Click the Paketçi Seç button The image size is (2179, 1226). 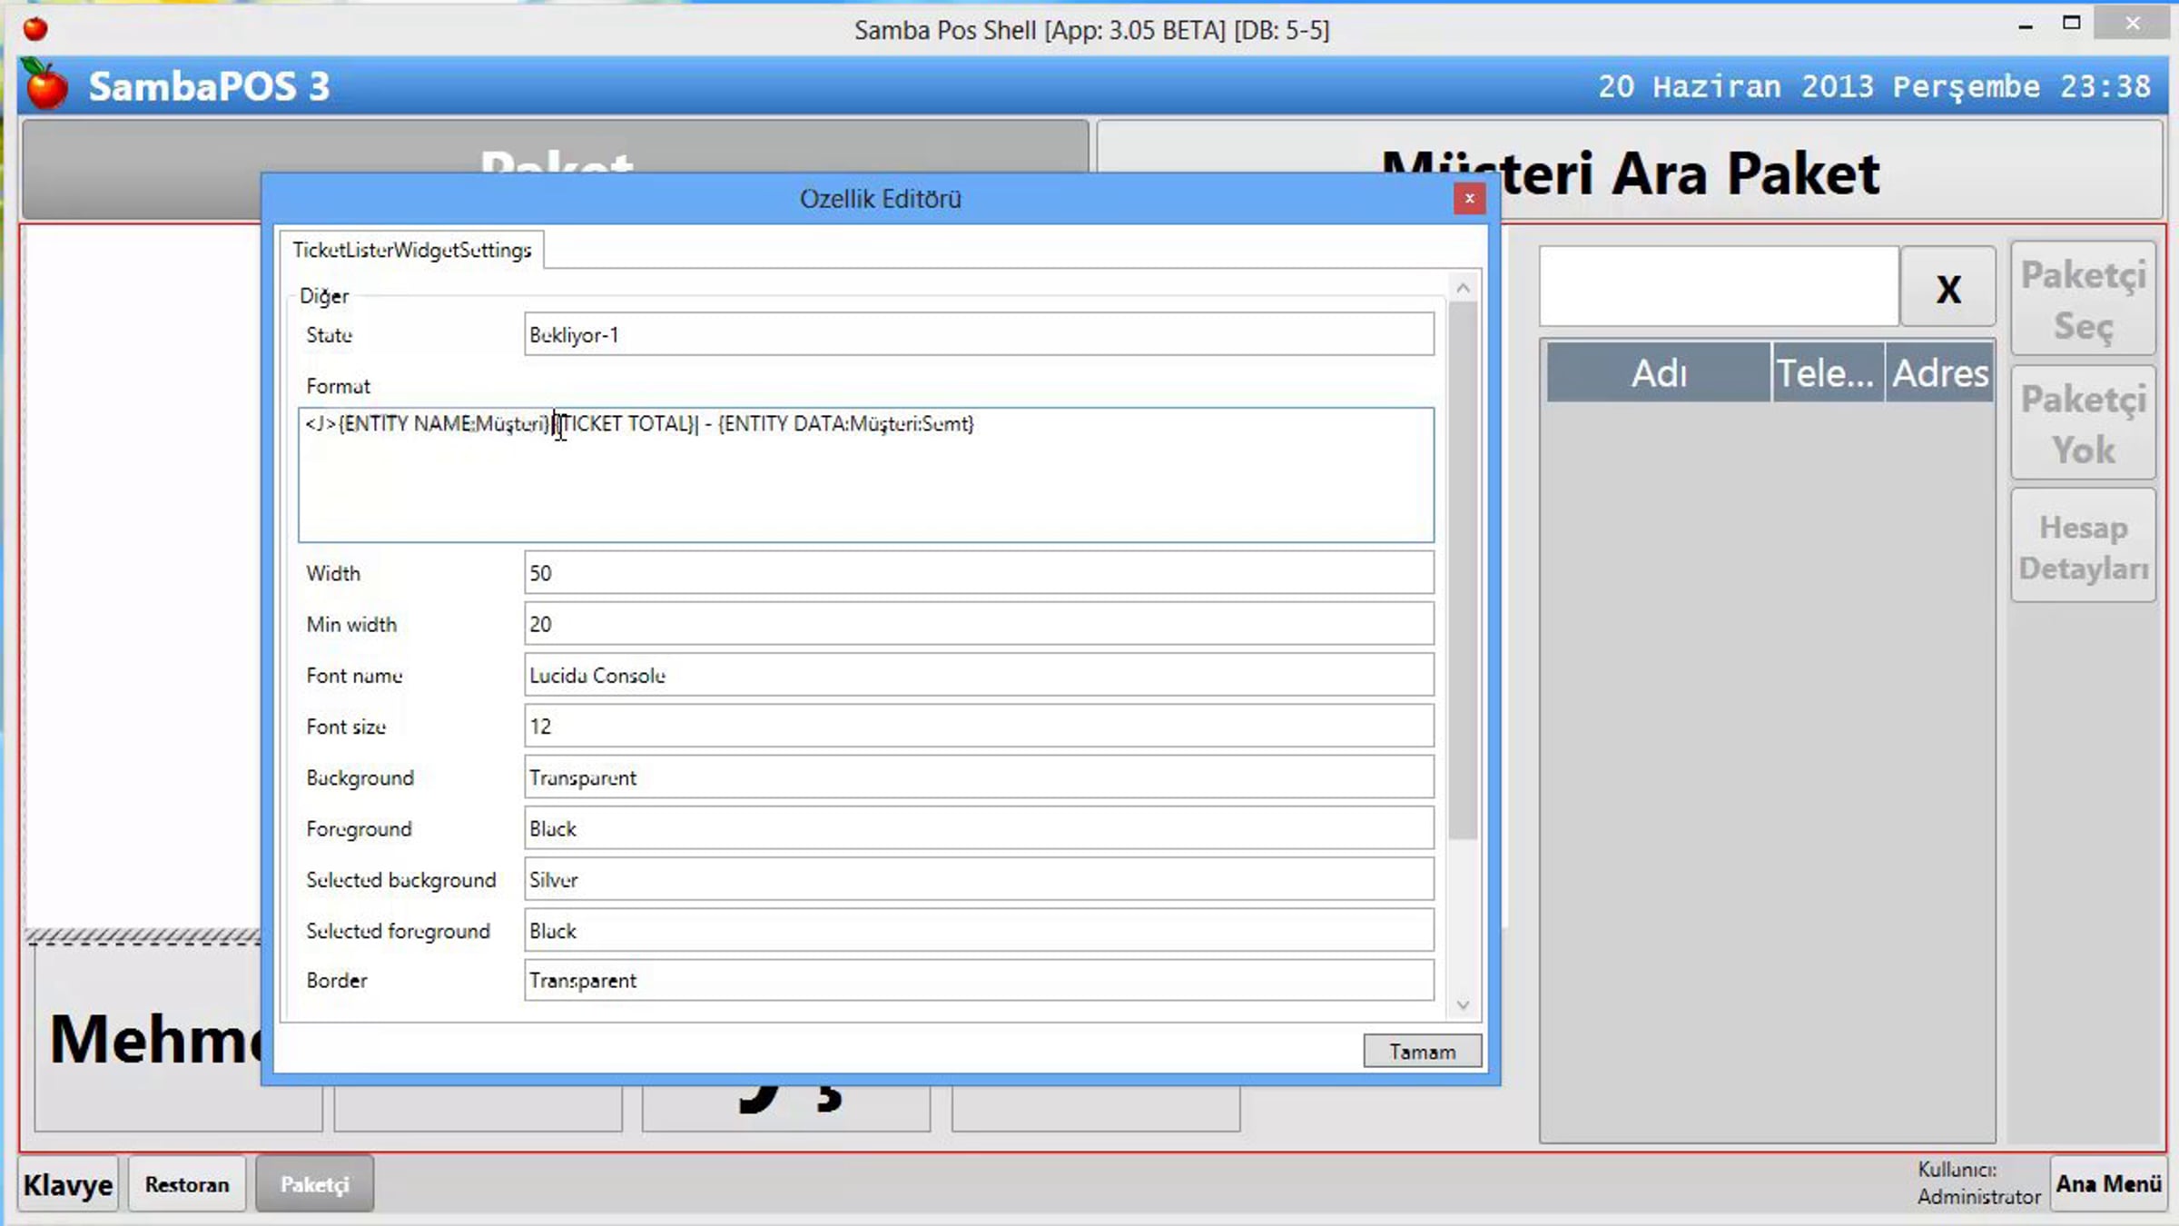pyautogui.click(x=2083, y=299)
